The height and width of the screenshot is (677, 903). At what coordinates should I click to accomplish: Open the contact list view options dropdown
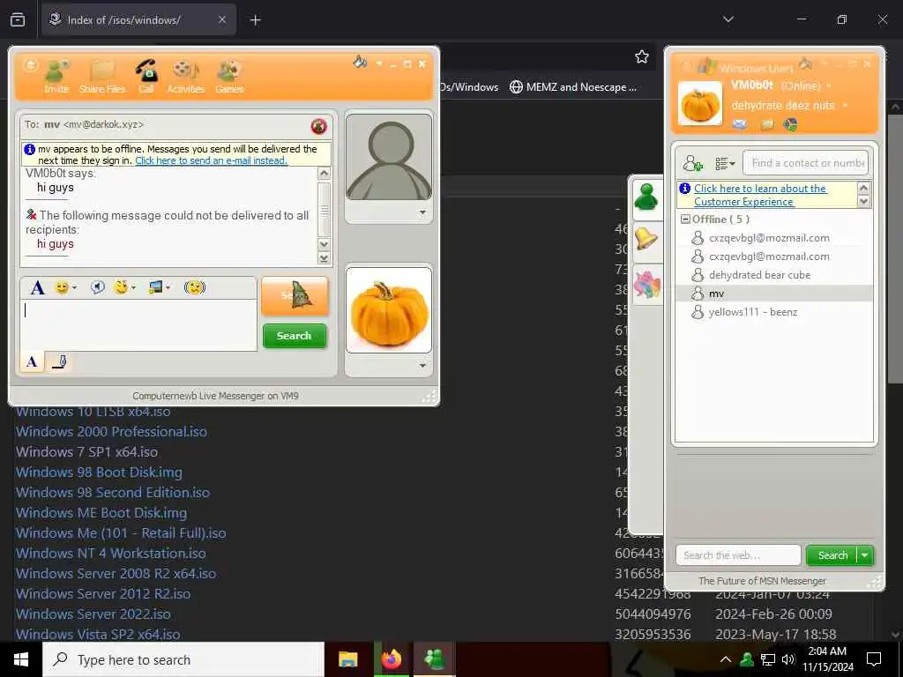click(725, 163)
